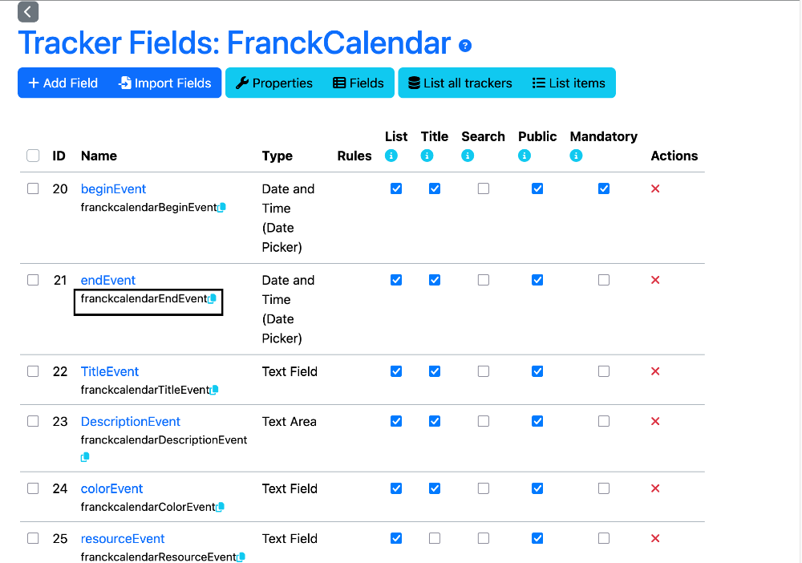Click the Add Field button
Viewport: 802px width, 563px height.
[63, 83]
